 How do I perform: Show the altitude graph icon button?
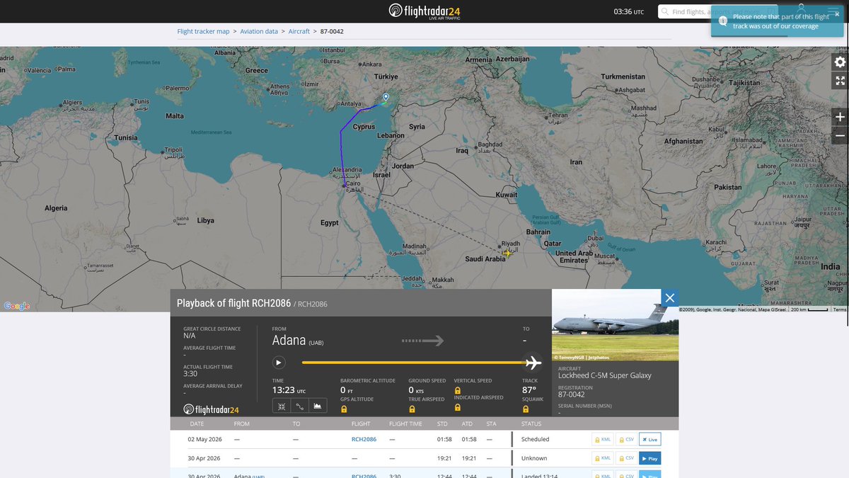click(x=318, y=406)
